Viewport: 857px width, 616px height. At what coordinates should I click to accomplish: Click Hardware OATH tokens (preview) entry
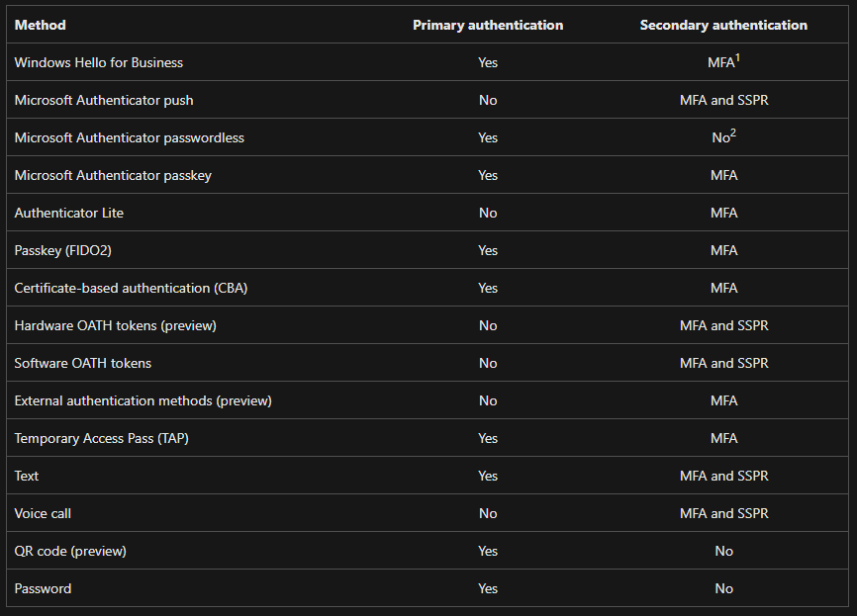pyautogui.click(x=115, y=325)
